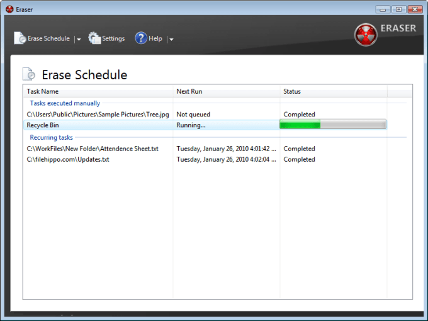
Task: Click the Erase Schedule page heading icon
Action: pyautogui.click(x=29, y=74)
